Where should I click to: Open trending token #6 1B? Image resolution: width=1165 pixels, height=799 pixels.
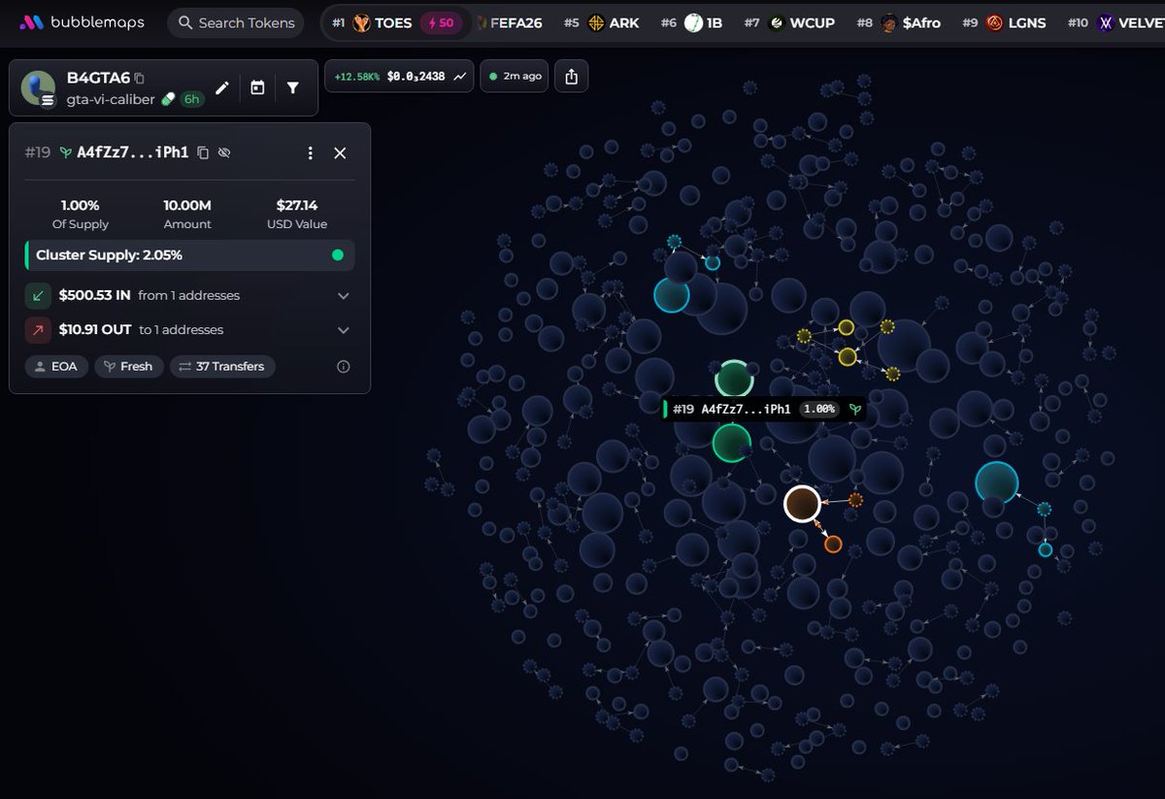[x=691, y=22]
